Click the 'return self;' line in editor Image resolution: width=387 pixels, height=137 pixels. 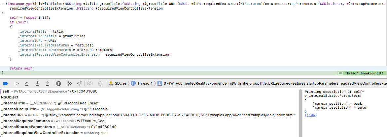pos(22,68)
